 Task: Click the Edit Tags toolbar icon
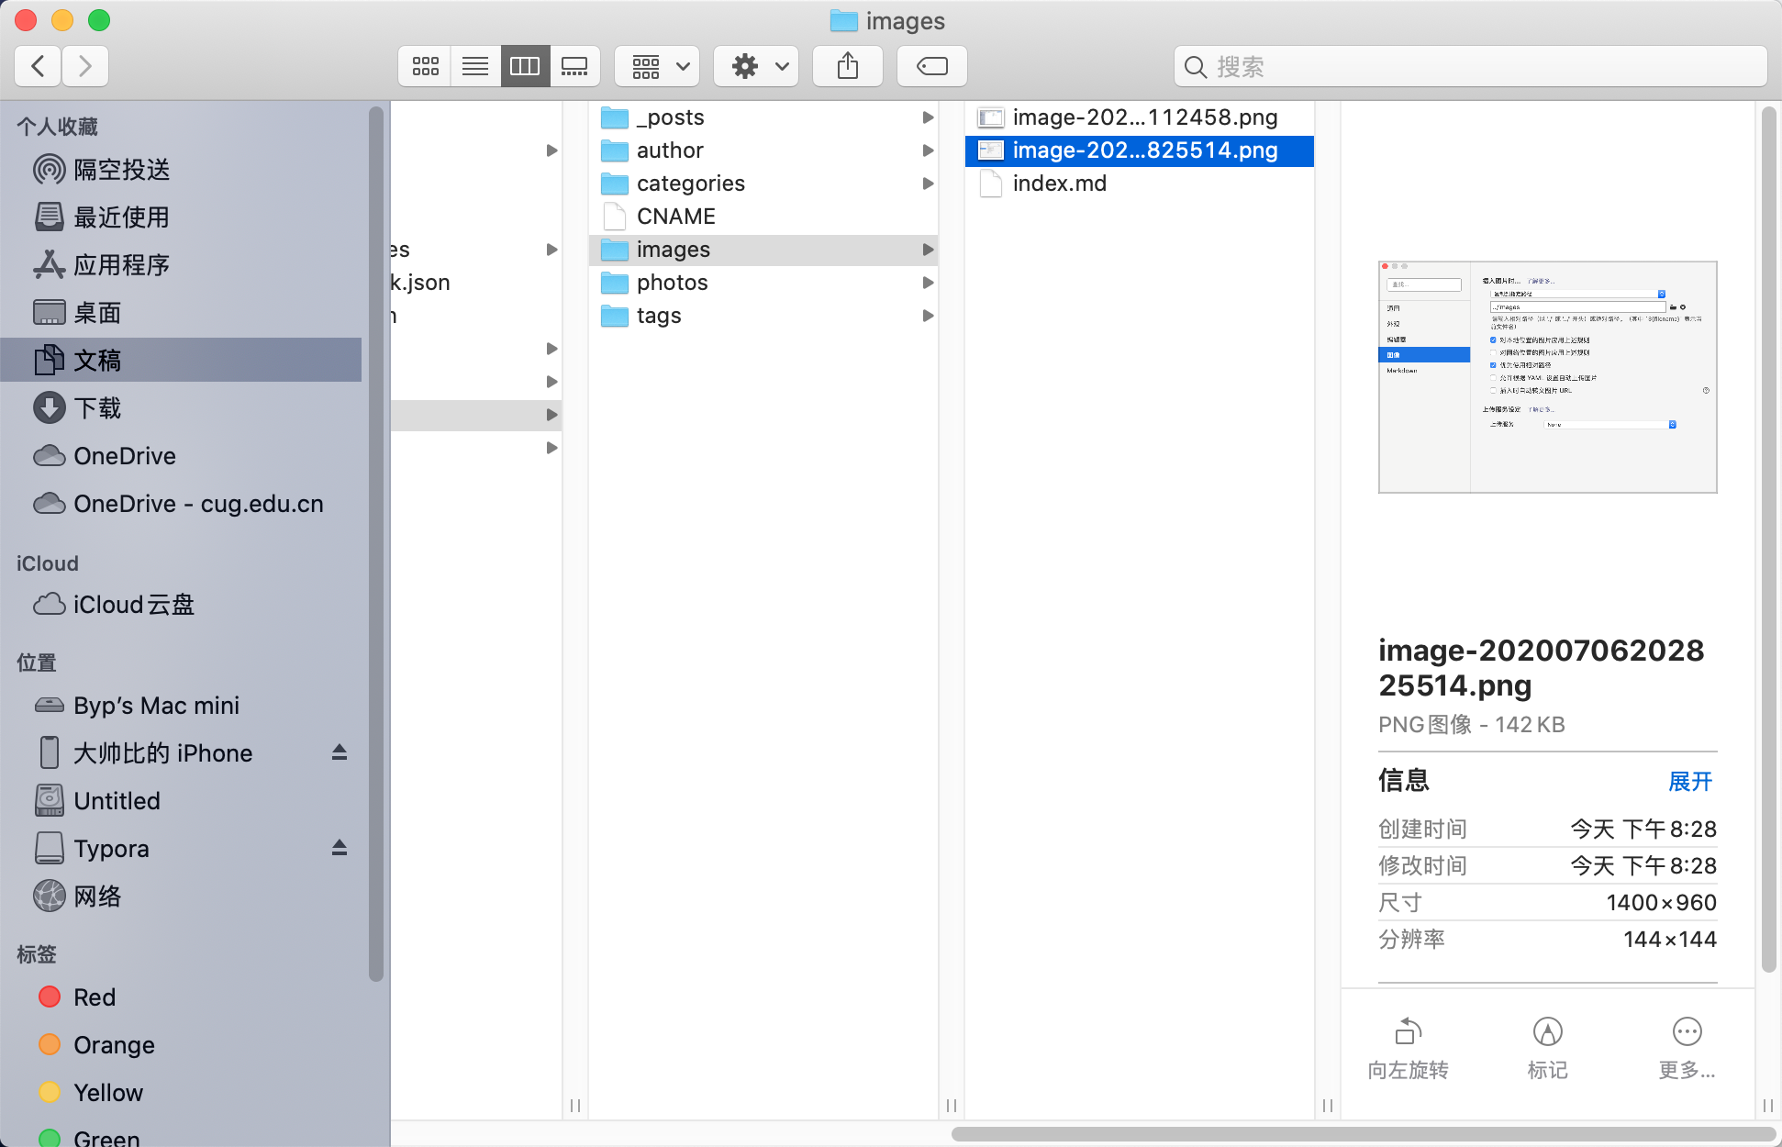point(931,66)
